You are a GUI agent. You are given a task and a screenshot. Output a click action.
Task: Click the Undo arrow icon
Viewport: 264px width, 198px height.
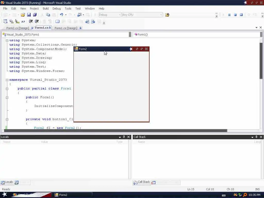(61, 15)
